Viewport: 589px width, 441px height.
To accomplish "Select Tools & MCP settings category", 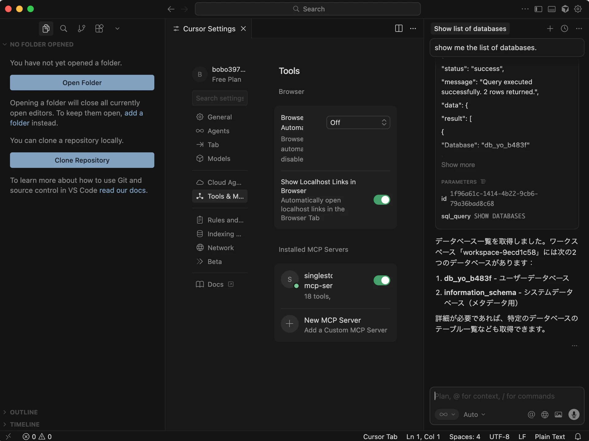I will pos(220,196).
